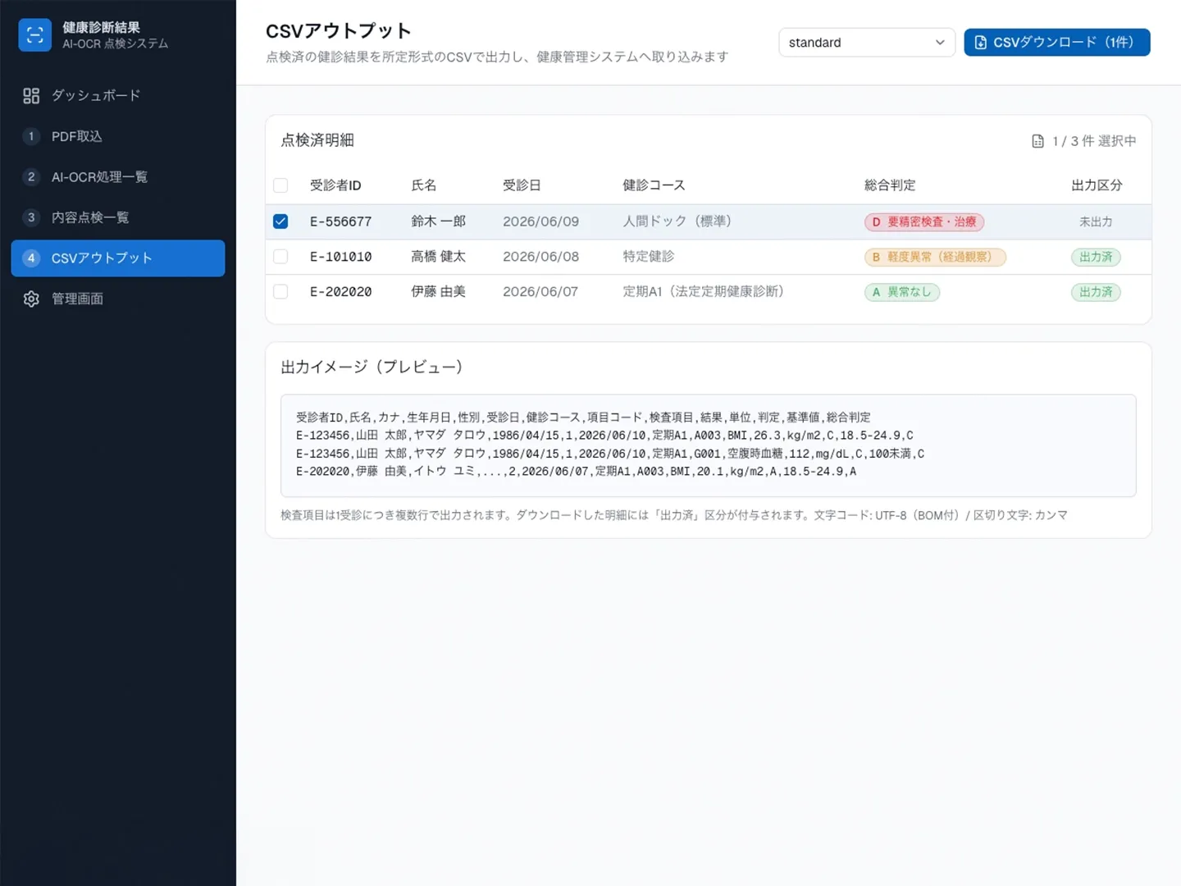This screenshot has height=886, width=1181.
Task: Click the 受診日 column header
Action: [522, 185]
